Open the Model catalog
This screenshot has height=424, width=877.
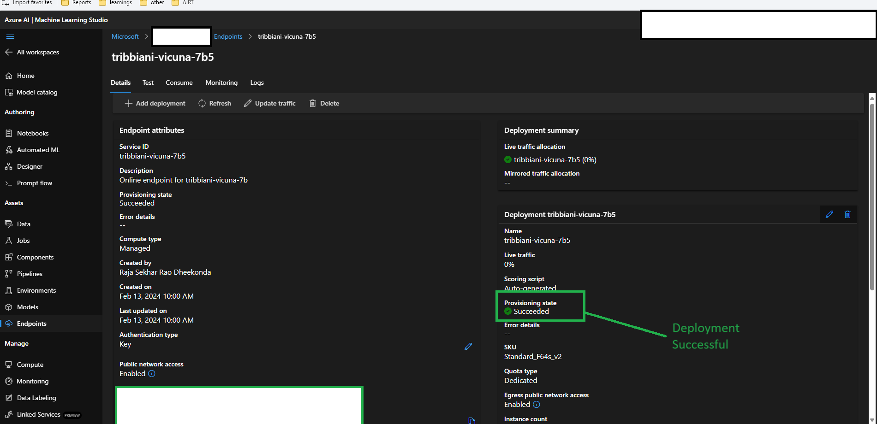37,92
